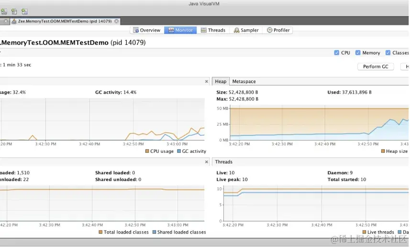Click the Used 37,613,896 B value
The height and width of the screenshot is (247, 410).
357,92
